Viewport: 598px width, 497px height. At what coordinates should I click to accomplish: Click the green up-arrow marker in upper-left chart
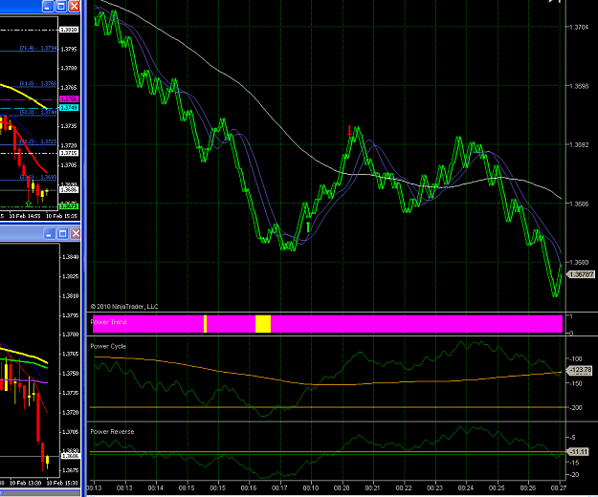click(28, 204)
